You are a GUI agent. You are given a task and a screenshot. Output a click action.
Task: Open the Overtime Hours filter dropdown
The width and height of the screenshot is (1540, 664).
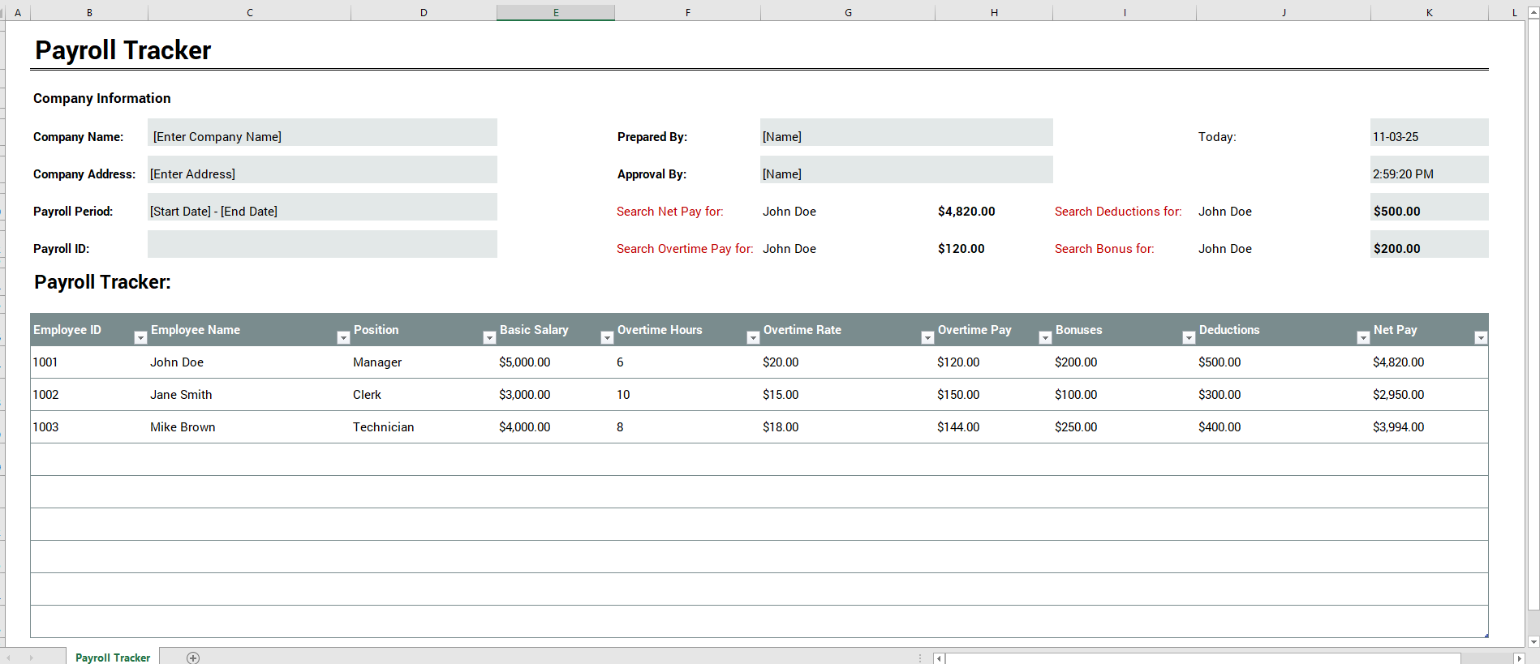click(x=753, y=338)
